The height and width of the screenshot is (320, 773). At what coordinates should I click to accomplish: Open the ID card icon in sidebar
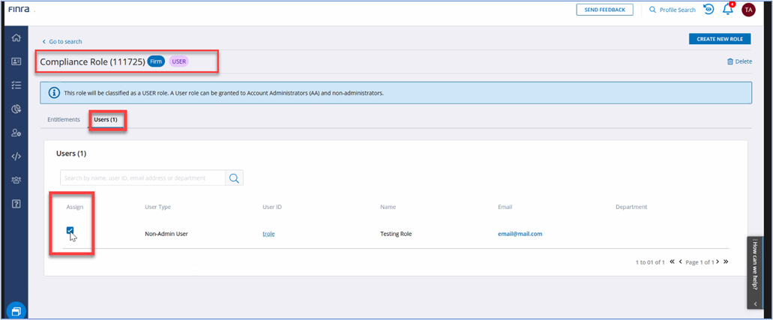click(x=16, y=61)
